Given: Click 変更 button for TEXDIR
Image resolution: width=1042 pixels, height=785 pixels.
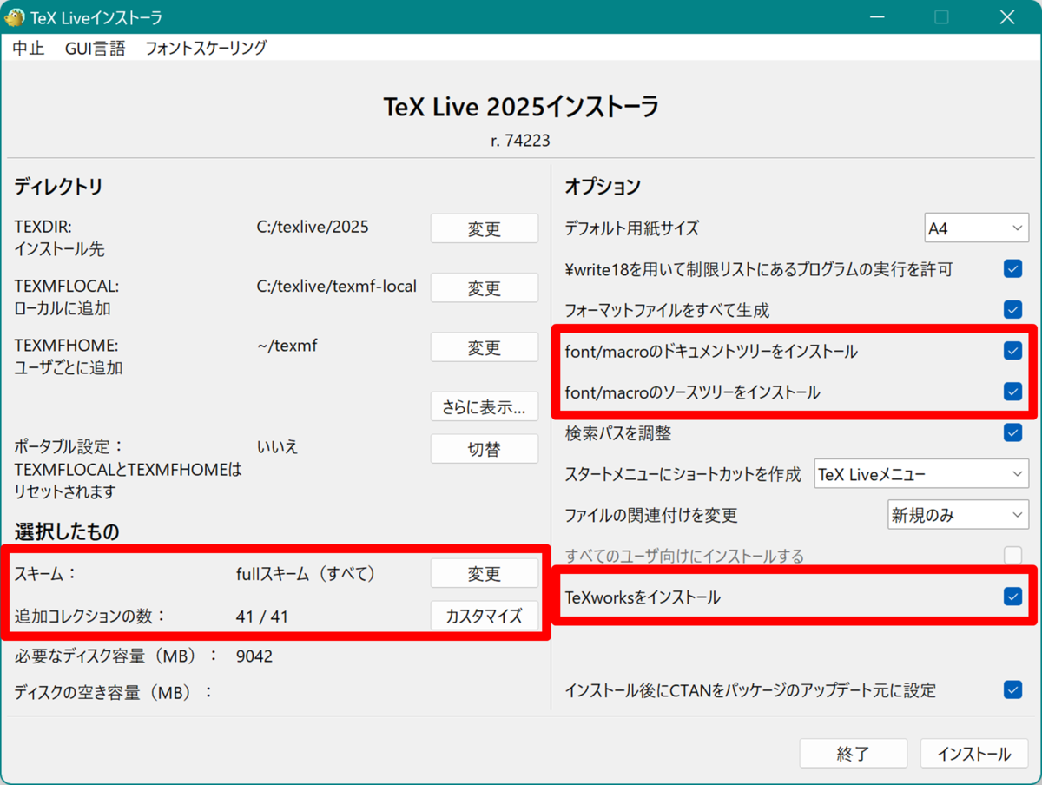Looking at the screenshot, I should pyautogui.click(x=485, y=229).
